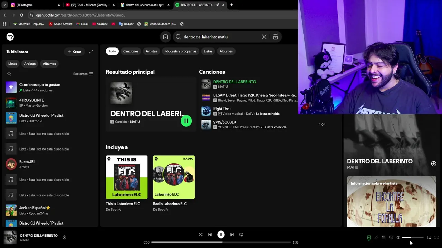
Task: Mute the volume speaker icon
Action: (398, 237)
